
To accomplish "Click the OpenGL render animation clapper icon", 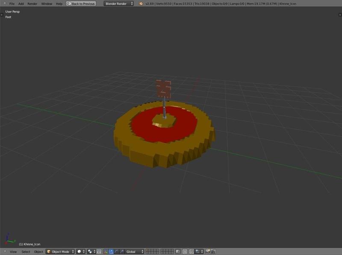I will [213, 252].
